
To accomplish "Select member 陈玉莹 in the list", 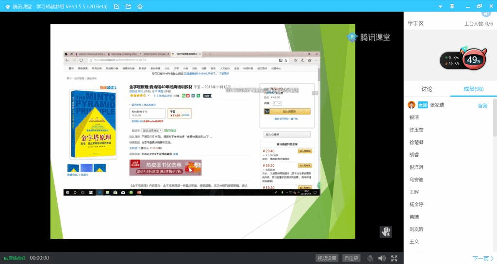I will [x=416, y=130].
